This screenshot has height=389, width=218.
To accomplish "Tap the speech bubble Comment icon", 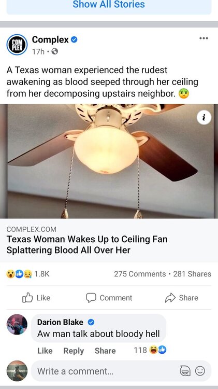I will point(91,298).
